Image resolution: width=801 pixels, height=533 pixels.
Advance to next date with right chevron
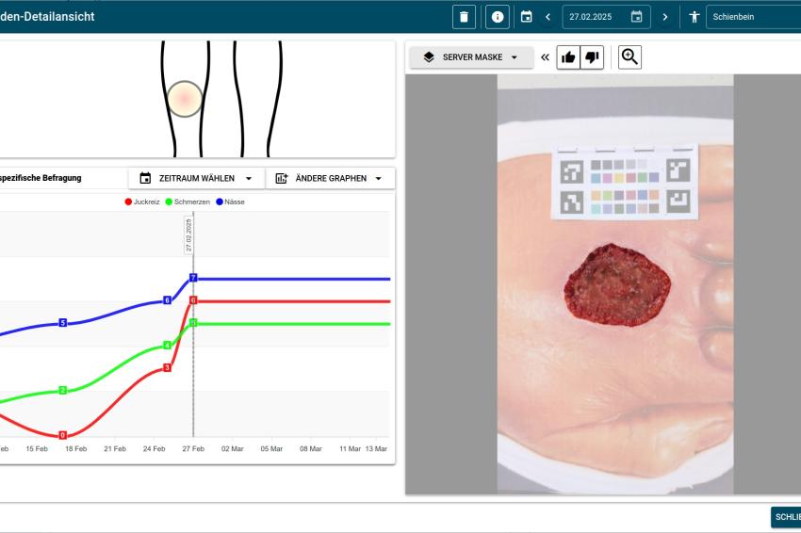click(664, 17)
